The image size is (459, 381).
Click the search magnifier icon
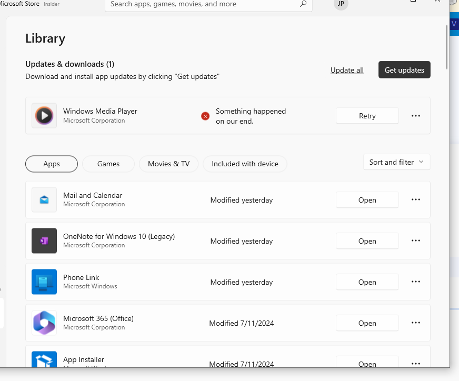(x=303, y=4)
